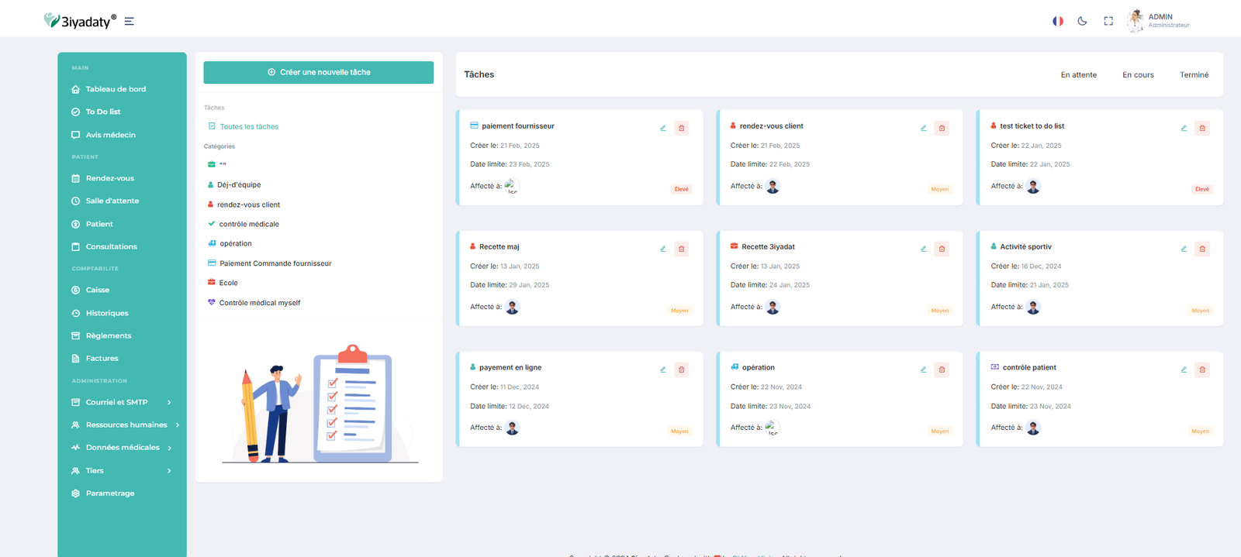The width and height of the screenshot is (1241, 557).
Task: Click the hamburger menu icon beside logo
Action: 129,22
